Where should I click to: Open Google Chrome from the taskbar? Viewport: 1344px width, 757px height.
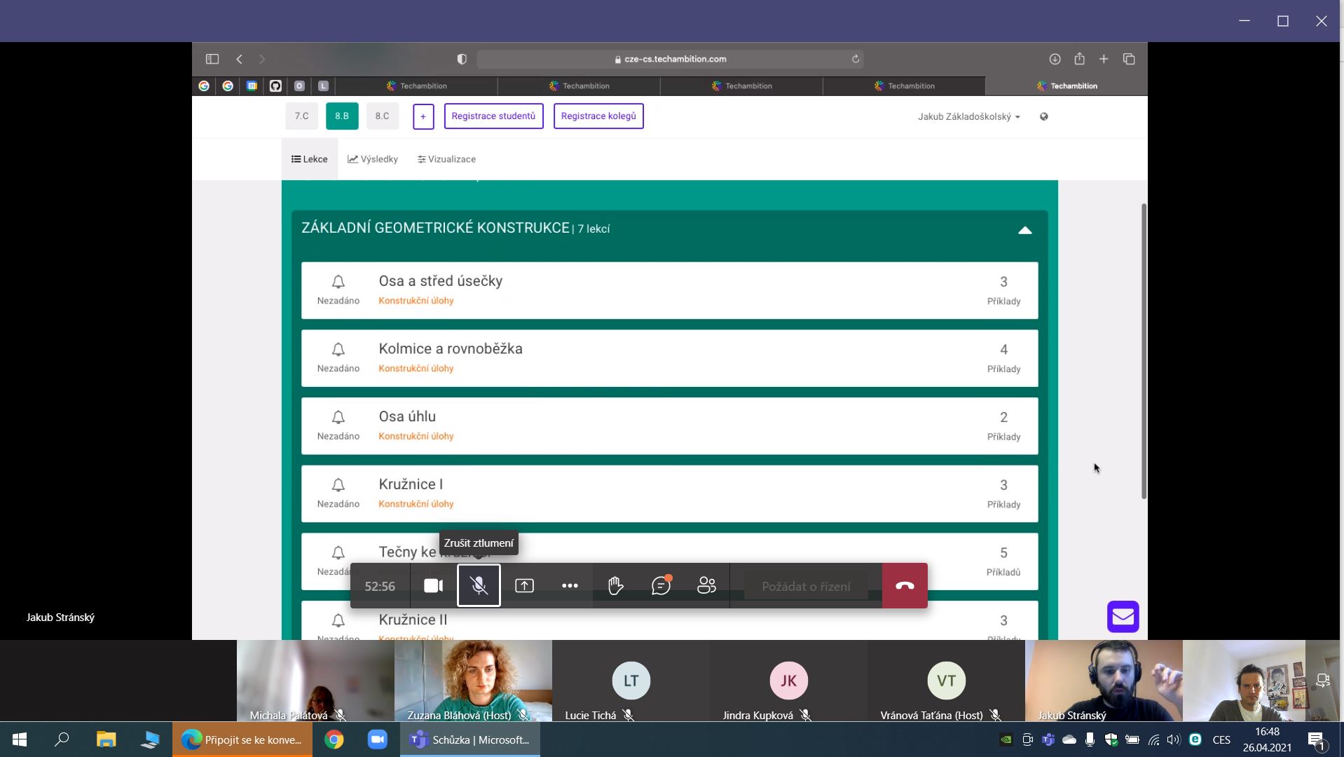coord(334,739)
